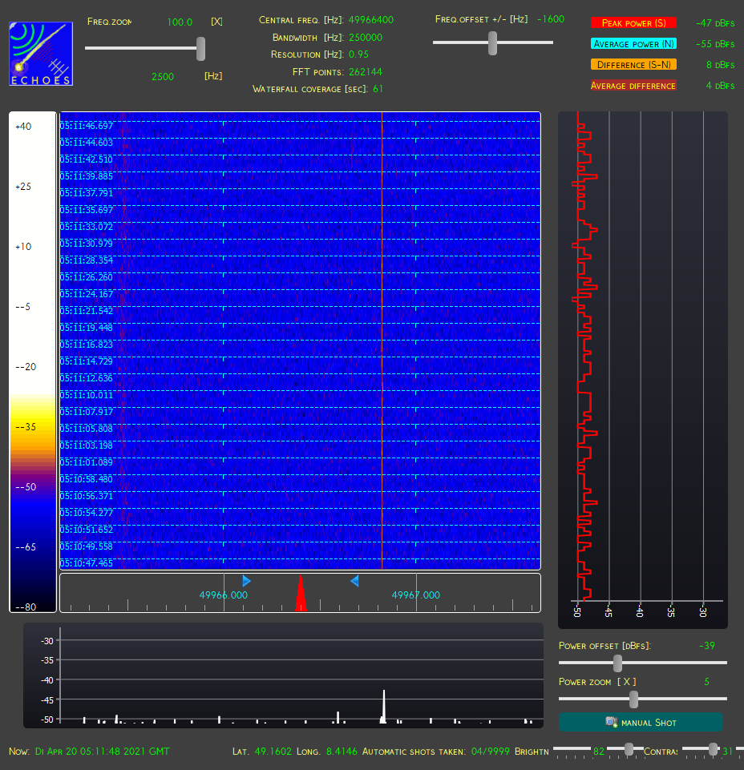Click the Contrast slider handle
The image size is (744, 770).
pos(713,749)
